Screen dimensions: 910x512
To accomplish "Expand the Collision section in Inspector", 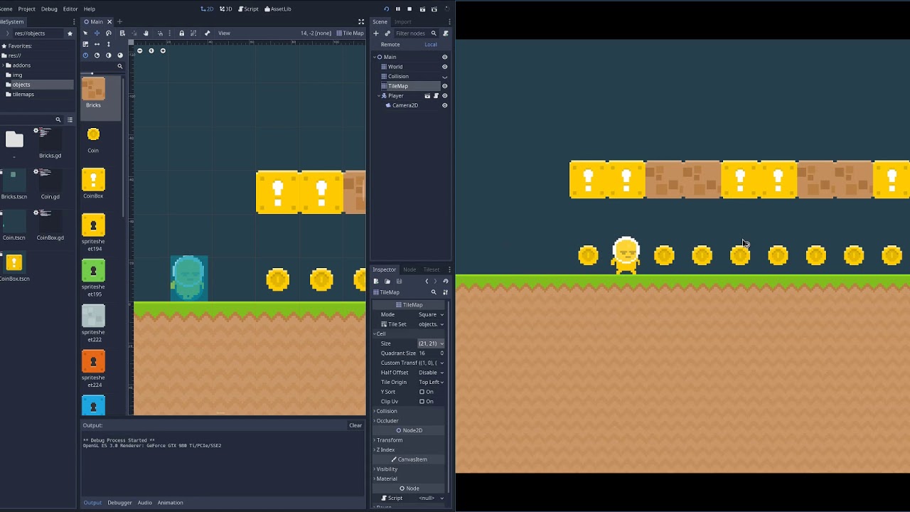I will pos(410,411).
